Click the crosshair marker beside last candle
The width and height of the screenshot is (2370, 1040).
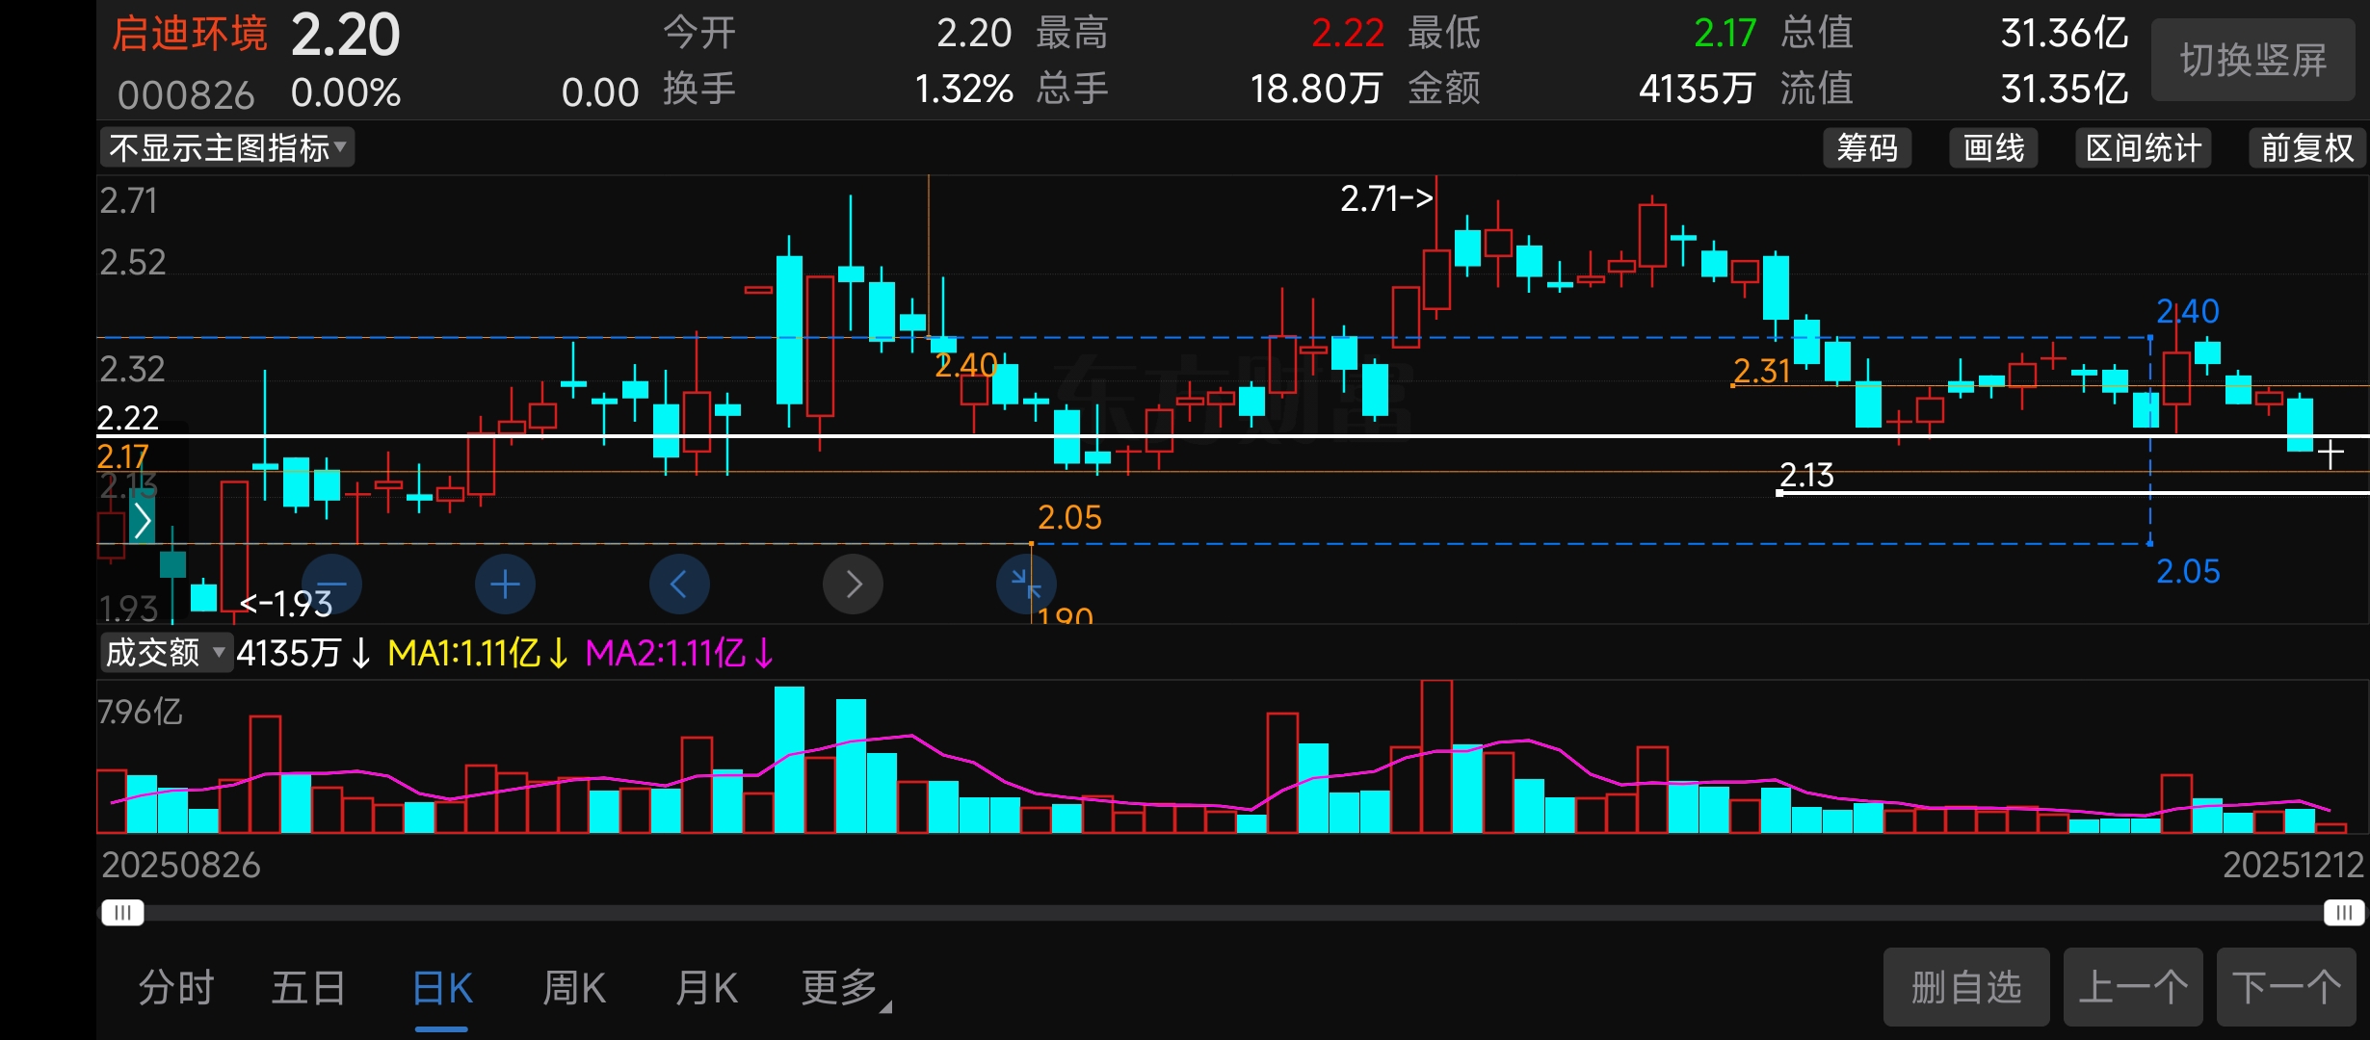click(2330, 454)
